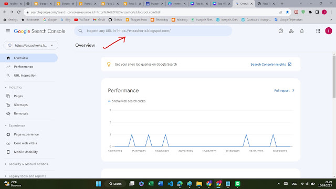Click the Chrome reload button
Image resolution: width=336 pixels, height=189 pixels.
19,12
